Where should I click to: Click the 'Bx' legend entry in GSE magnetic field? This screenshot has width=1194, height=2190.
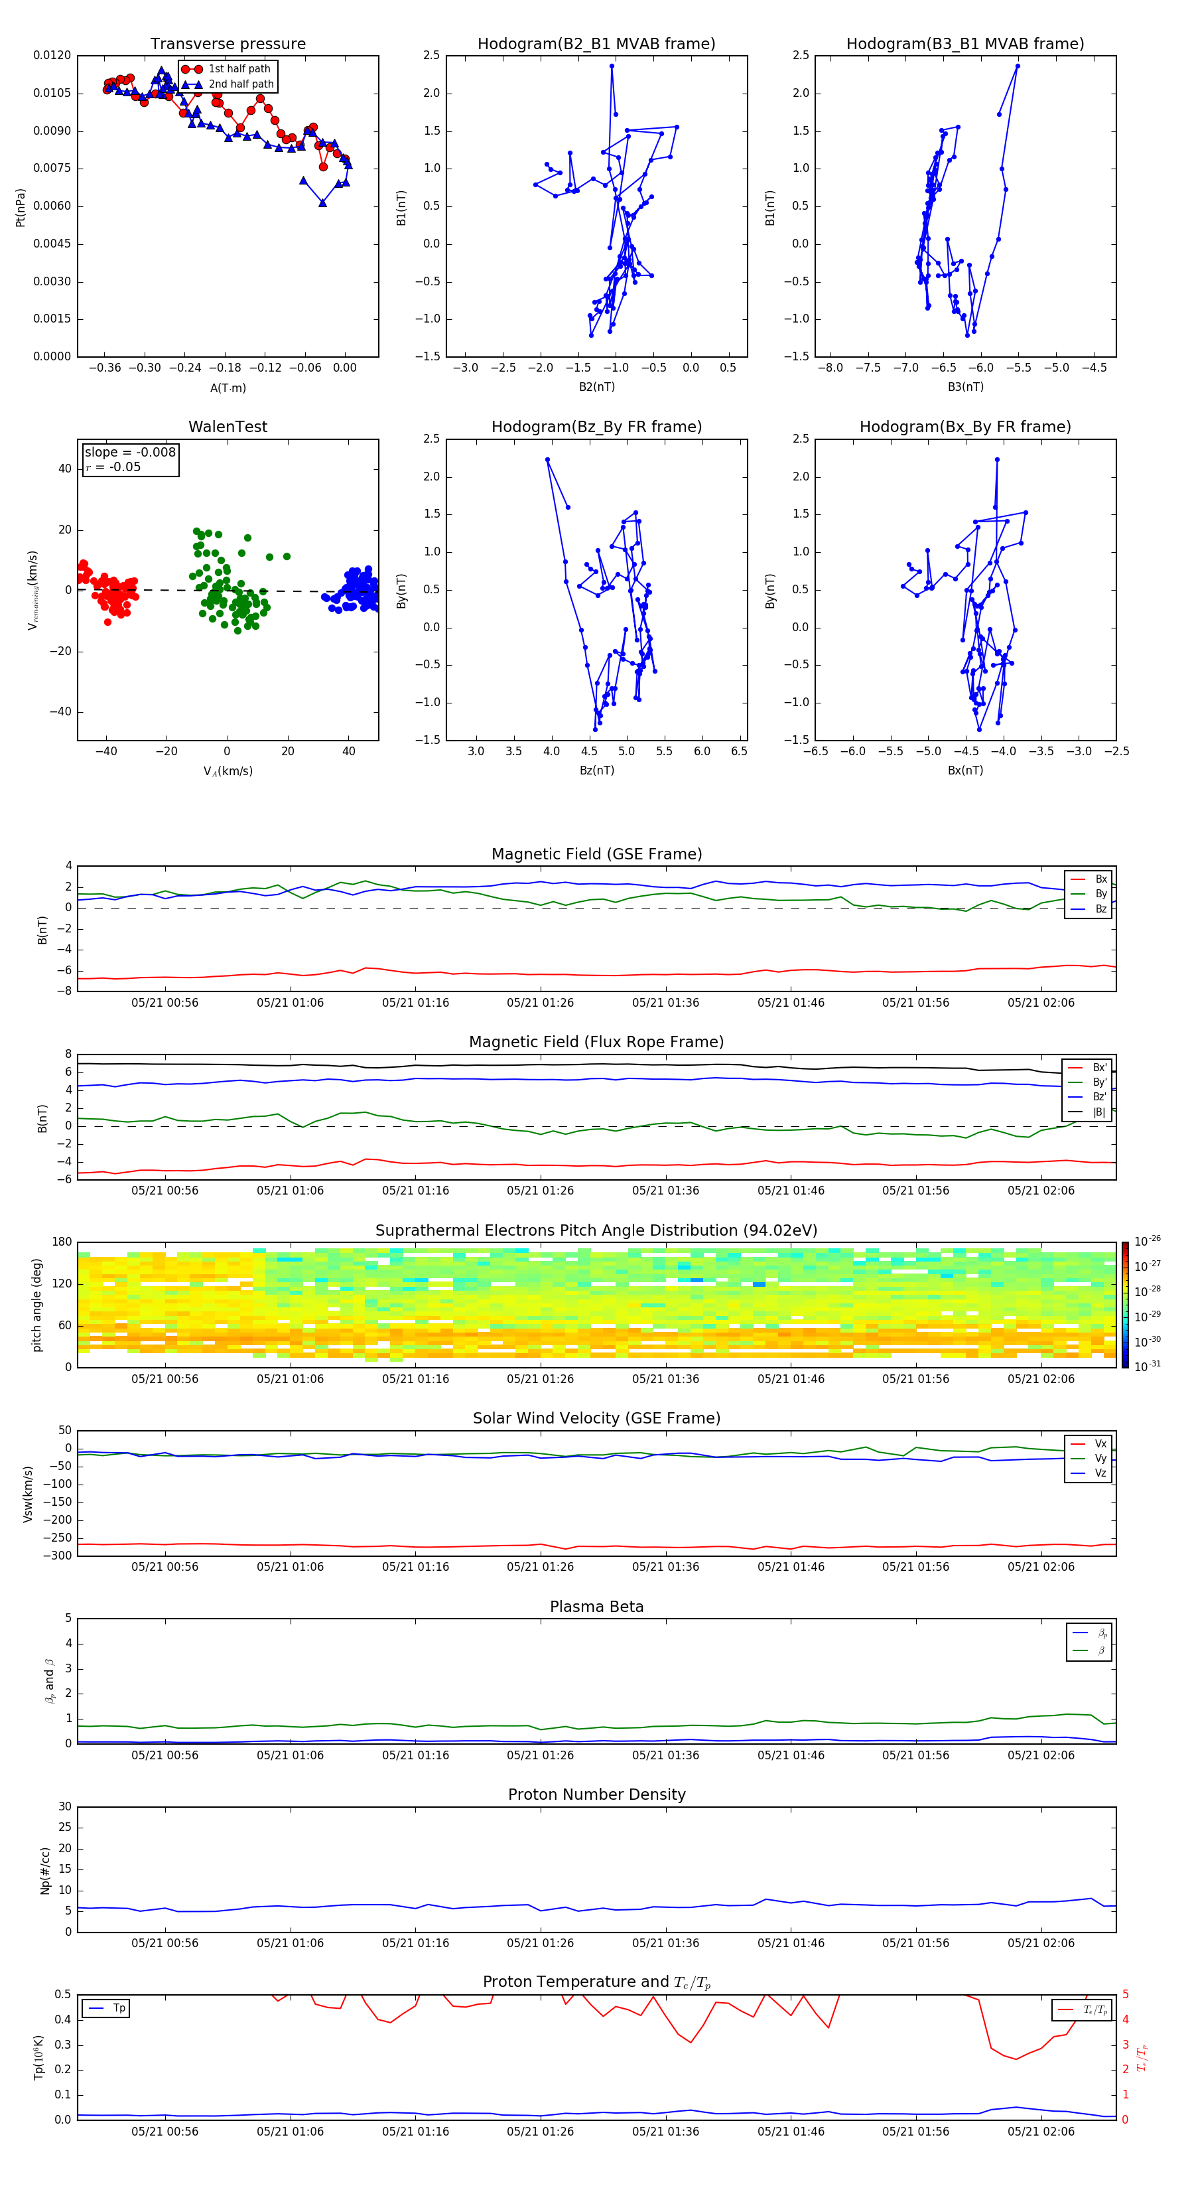point(1089,879)
